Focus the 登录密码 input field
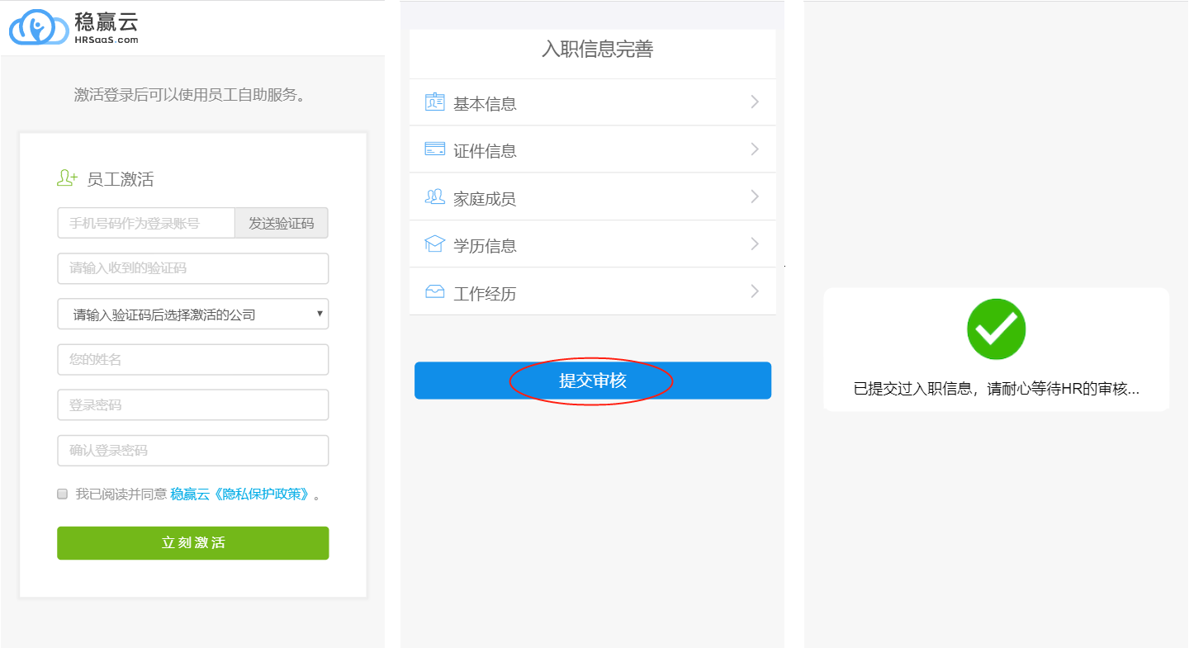The width and height of the screenshot is (1189, 648). tap(193, 405)
